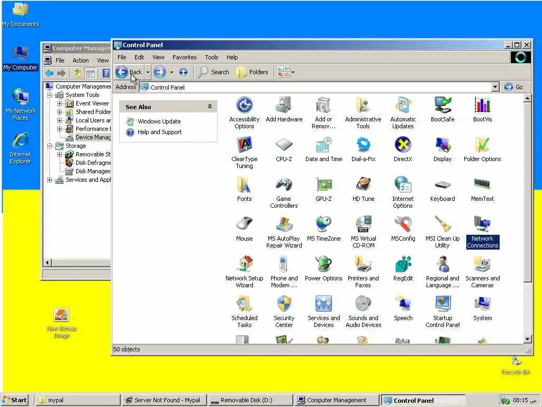Open Accessibility Options applet
Screen dimensions: 542x407
point(245,113)
